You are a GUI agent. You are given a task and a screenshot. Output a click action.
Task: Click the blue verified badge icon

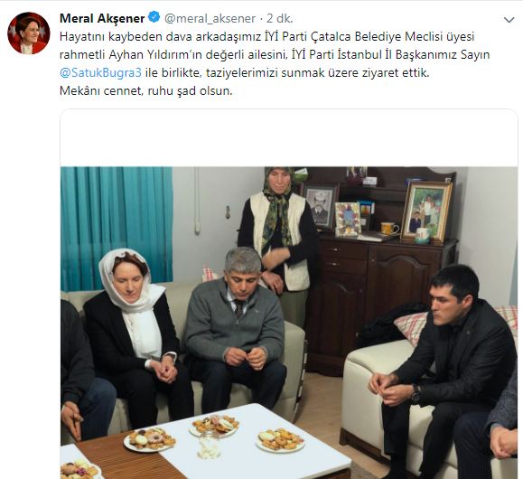point(154,17)
